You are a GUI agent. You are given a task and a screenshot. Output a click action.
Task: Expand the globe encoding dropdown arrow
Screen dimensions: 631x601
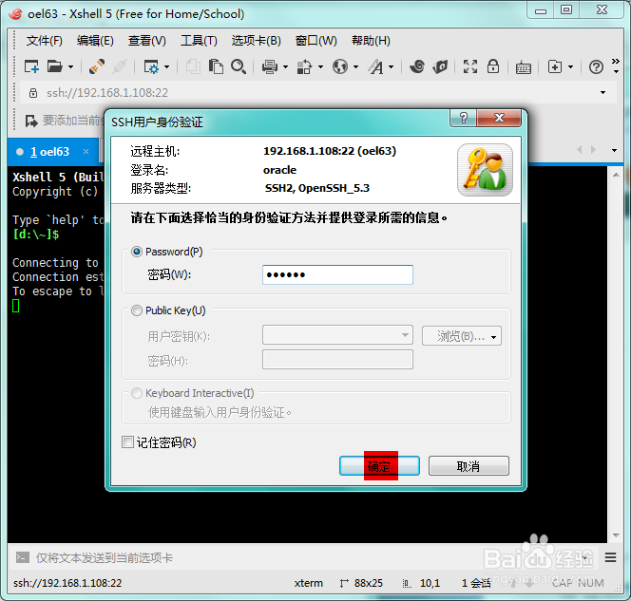pos(355,66)
